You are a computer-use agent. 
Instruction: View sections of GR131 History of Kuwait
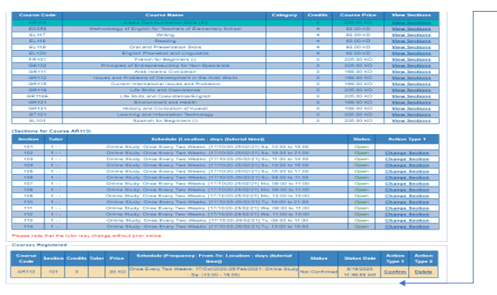411,108
